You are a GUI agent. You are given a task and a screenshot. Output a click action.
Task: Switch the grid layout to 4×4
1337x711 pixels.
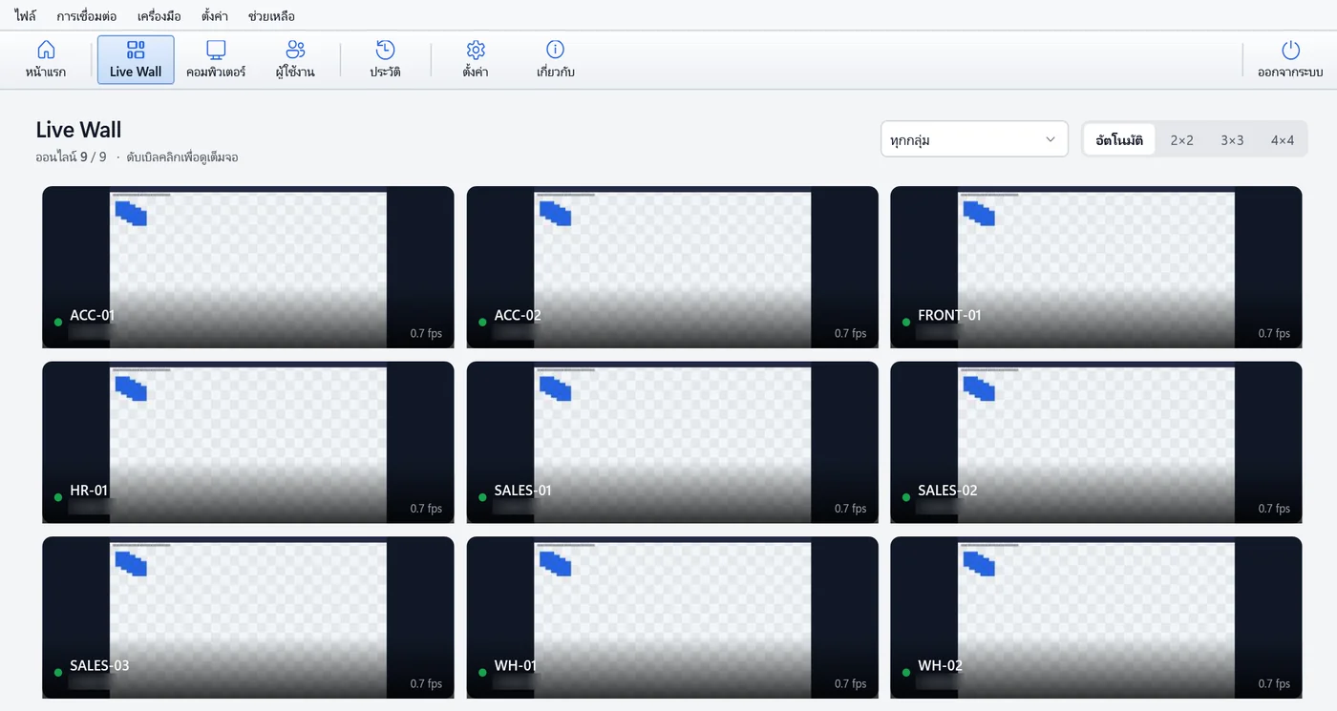pos(1283,139)
